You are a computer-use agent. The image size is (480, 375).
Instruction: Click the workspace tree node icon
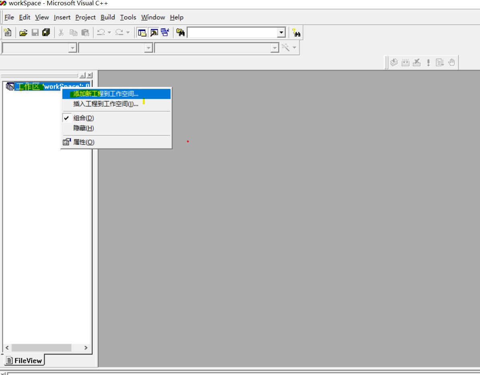(10, 87)
